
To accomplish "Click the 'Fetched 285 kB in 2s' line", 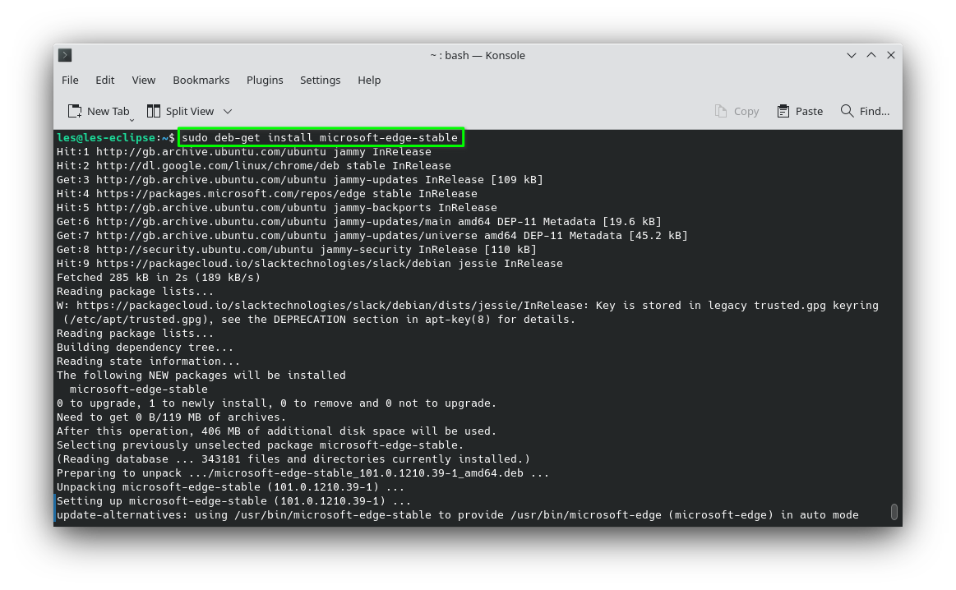I will [159, 277].
